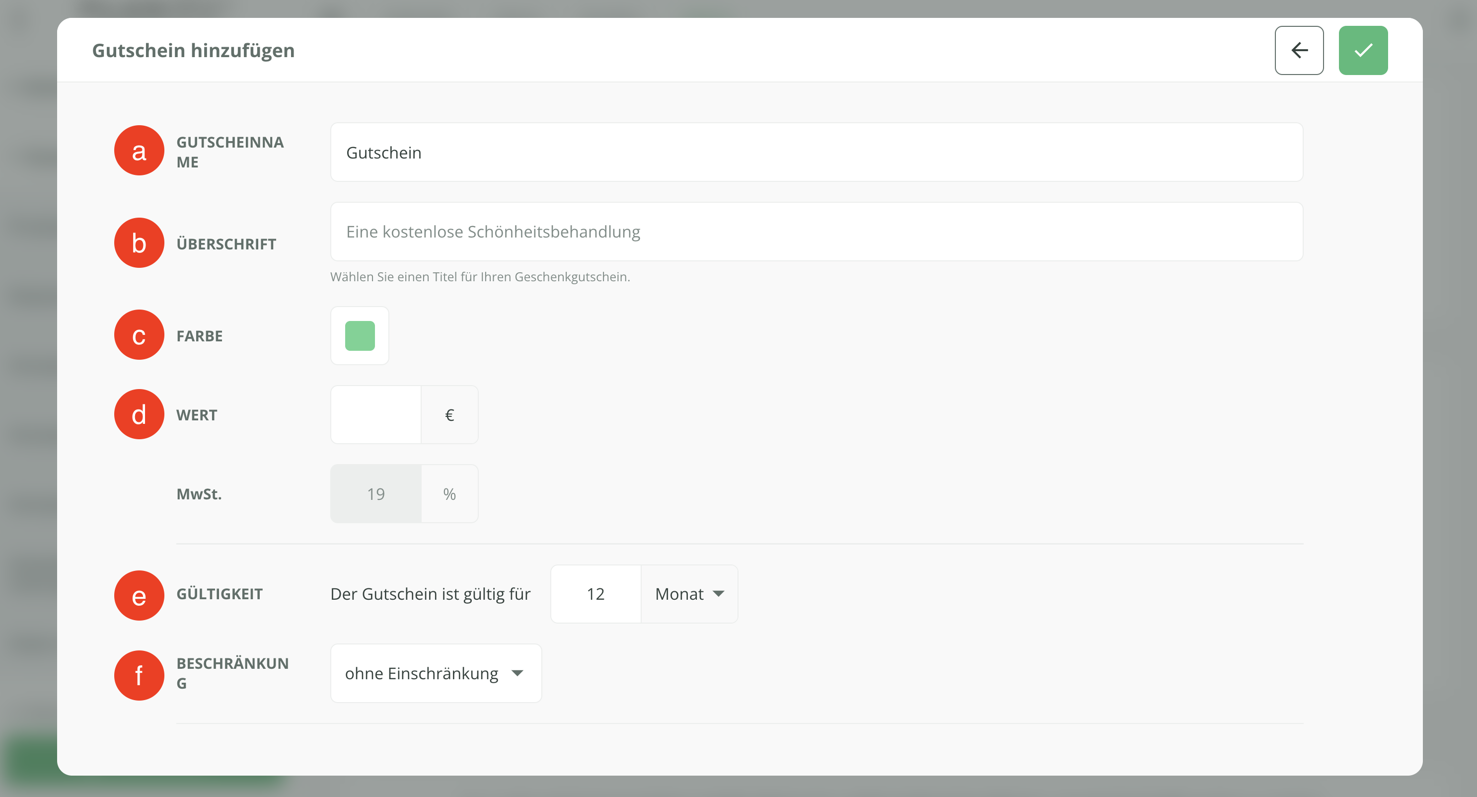Click the red 'b' step marker
The image size is (1477, 797).
(139, 242)
